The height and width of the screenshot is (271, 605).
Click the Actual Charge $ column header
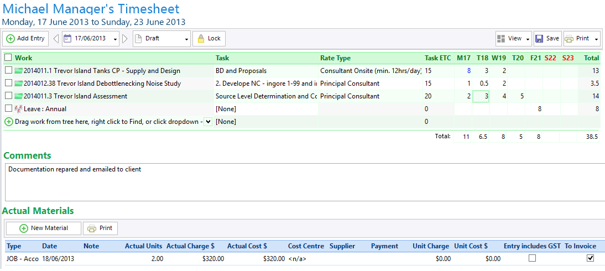[190, 246]
